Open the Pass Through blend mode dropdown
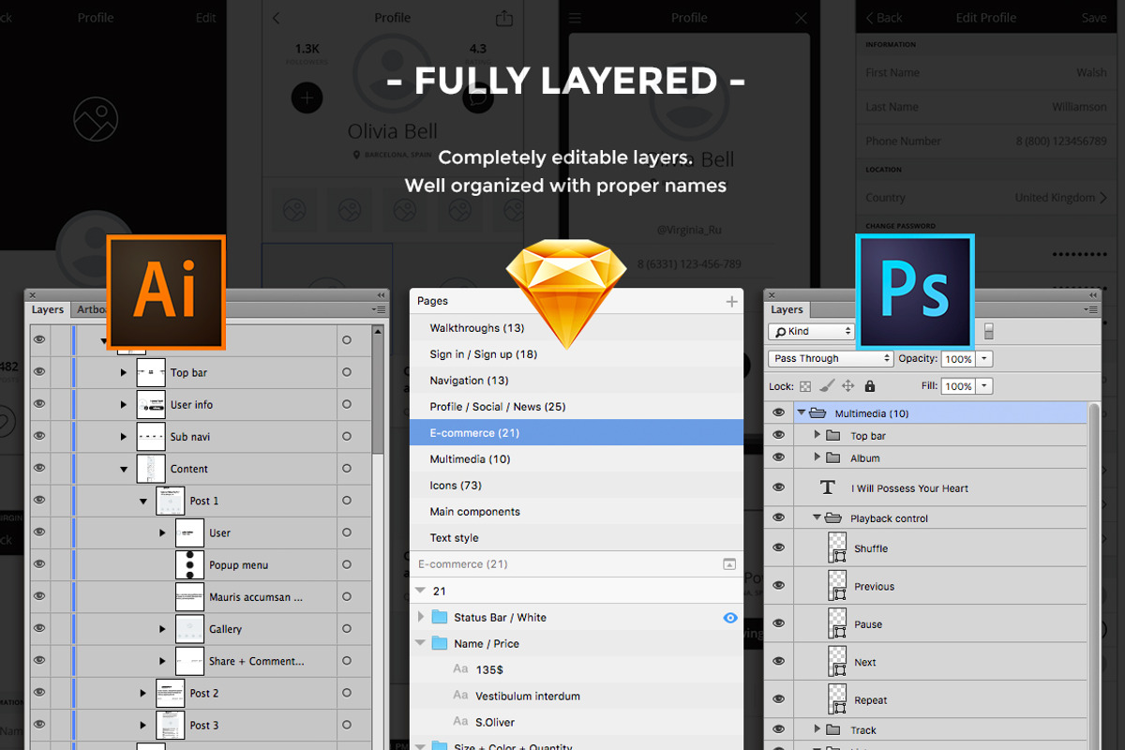 click(831, 358)
